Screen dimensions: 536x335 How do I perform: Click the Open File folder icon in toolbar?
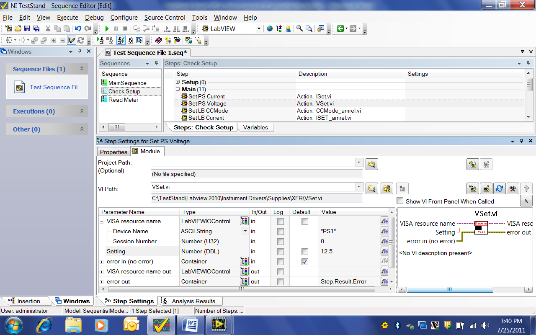18,28
